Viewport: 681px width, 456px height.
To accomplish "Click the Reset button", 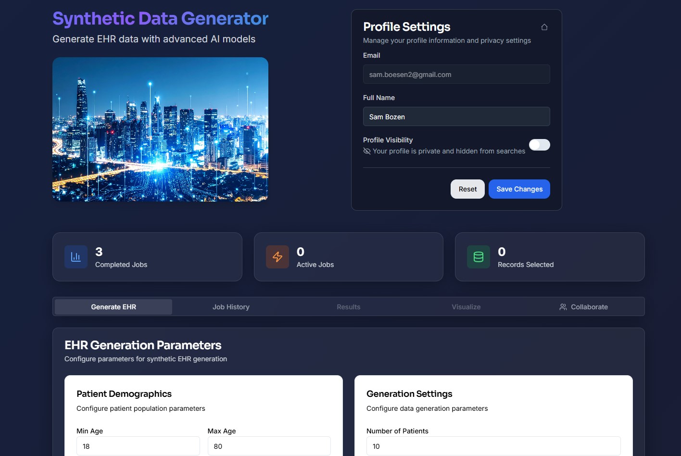I will coord(467,189).
